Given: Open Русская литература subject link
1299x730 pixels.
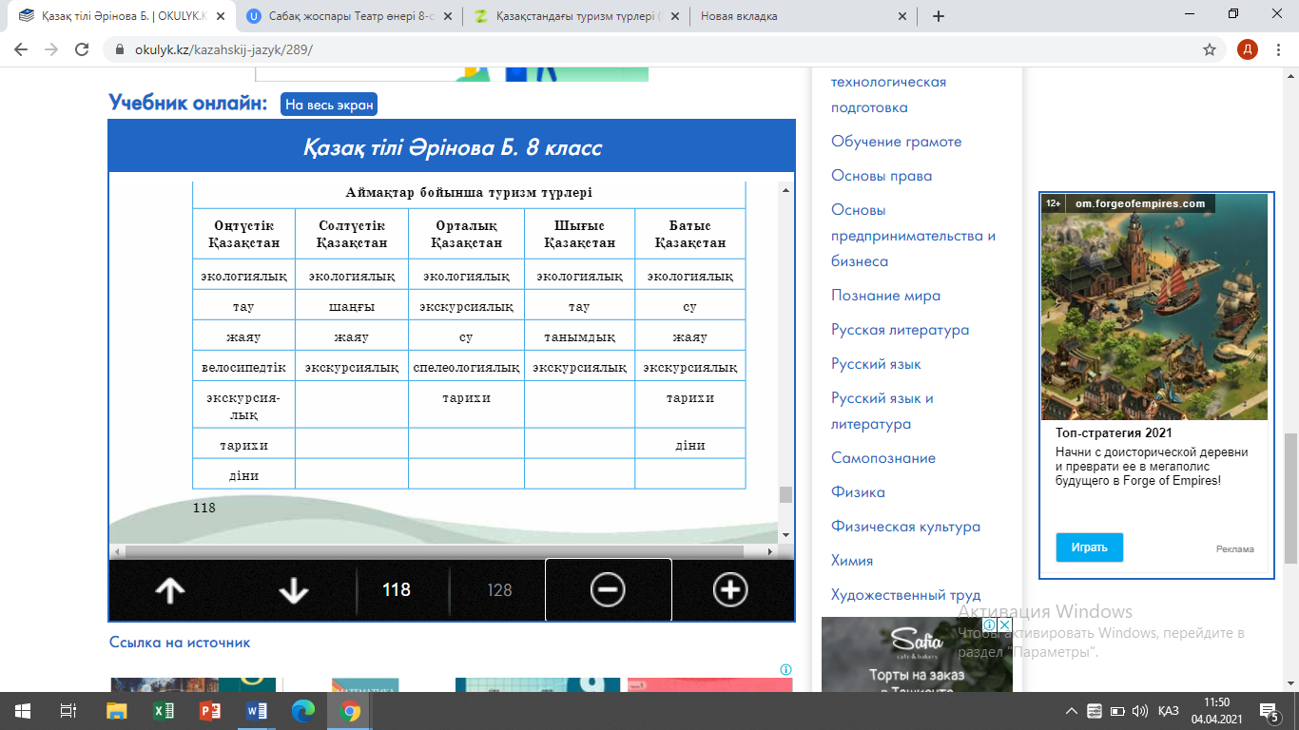Looking at the screenshot, I should point(901,330).
